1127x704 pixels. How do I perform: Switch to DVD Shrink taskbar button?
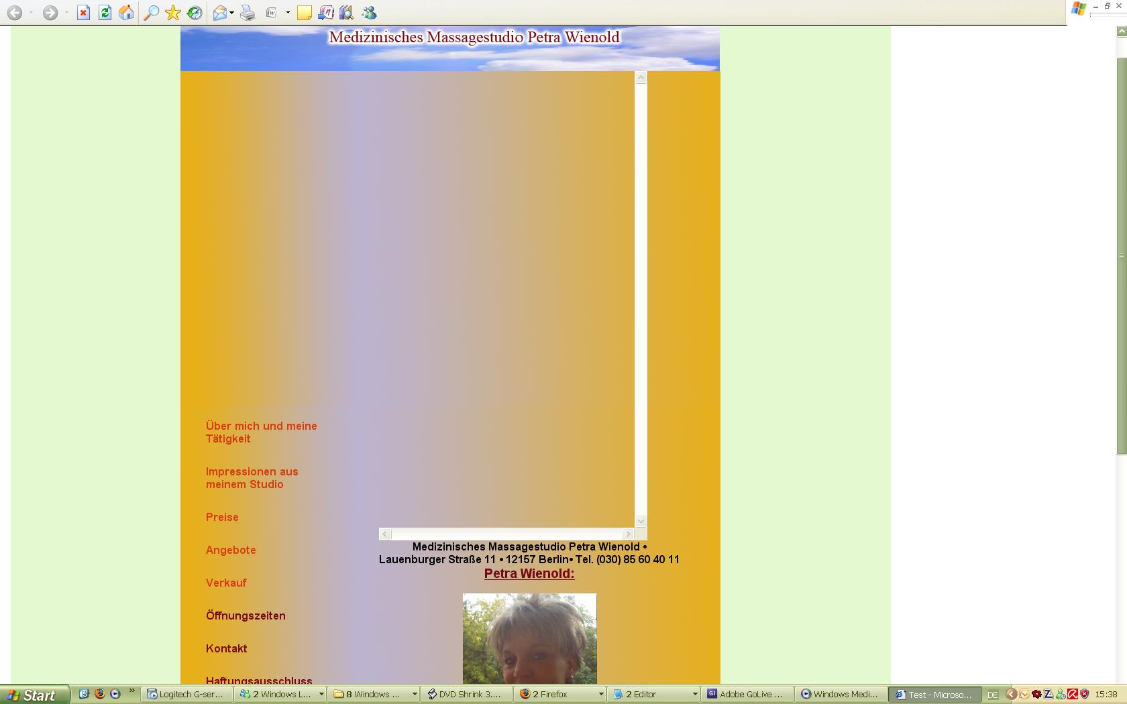(467, 695)
